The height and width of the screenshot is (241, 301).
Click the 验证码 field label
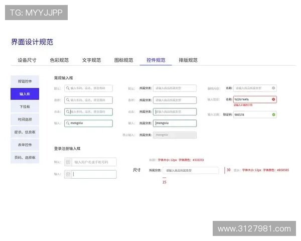click(x=227, y=114)
